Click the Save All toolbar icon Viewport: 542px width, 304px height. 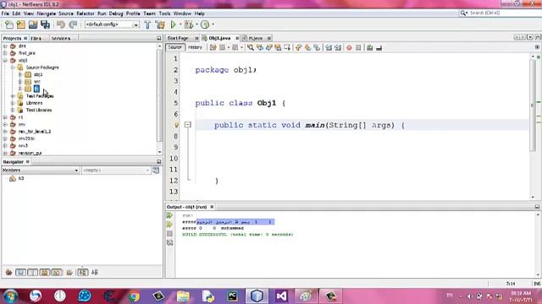(x=45, y=24)
